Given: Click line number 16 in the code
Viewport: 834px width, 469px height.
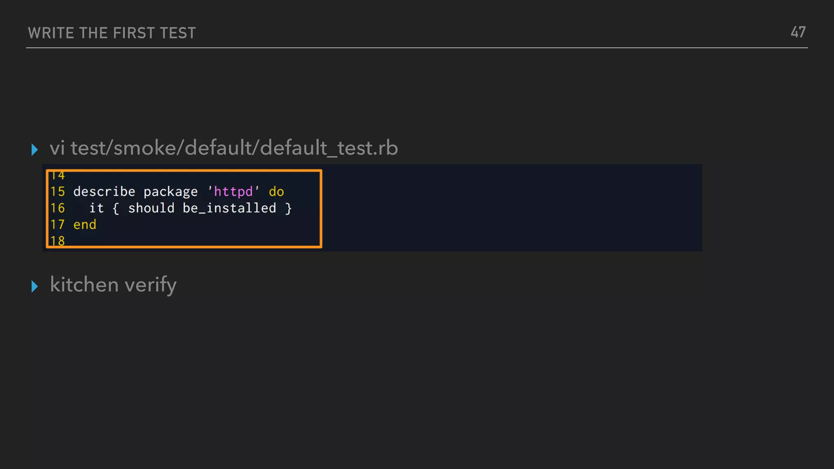Looking at the screenshot, I should 57,208.
